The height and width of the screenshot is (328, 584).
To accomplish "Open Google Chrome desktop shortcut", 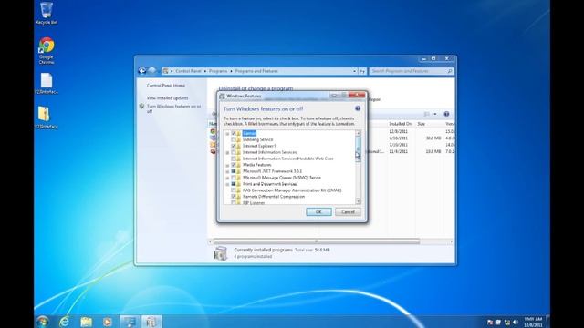I will click(47, 50).
